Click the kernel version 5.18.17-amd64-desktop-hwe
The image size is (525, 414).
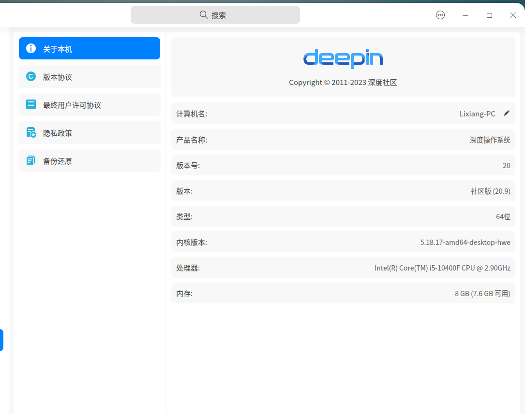coord(465,242)
